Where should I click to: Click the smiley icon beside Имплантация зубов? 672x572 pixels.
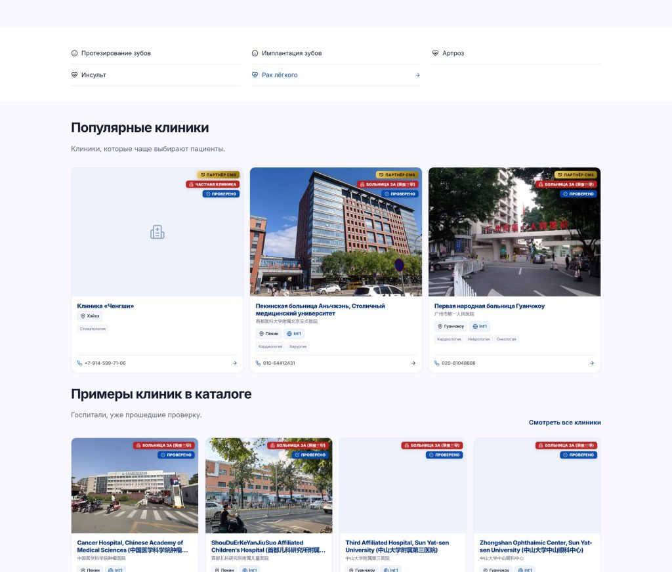pos(255,53)
